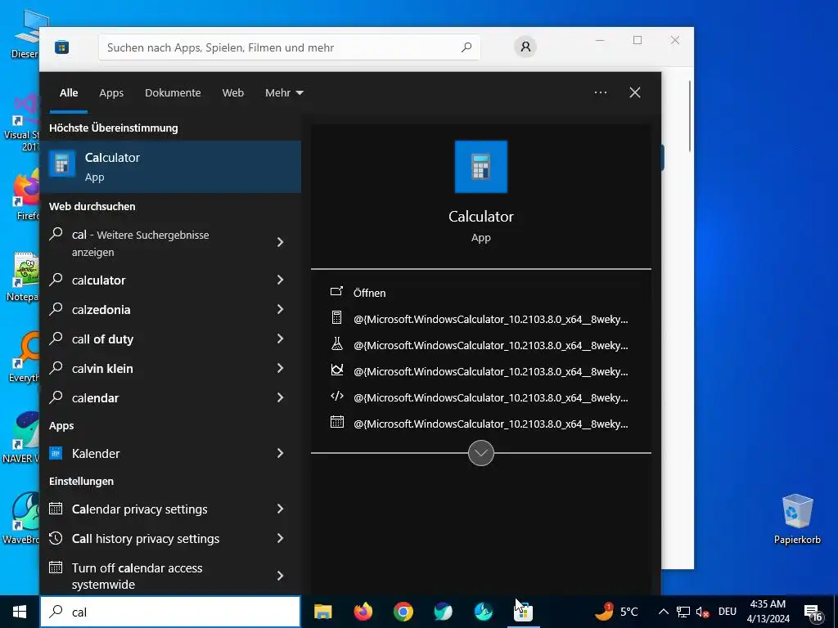Click the muted volume tray icon
This screenshot has height=628, width=838.
pos(702,612)
